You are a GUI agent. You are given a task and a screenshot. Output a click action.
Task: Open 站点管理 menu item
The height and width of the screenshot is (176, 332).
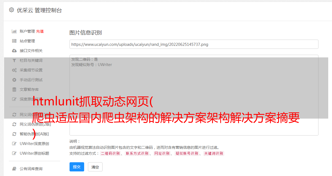click(x=27, y=41)
